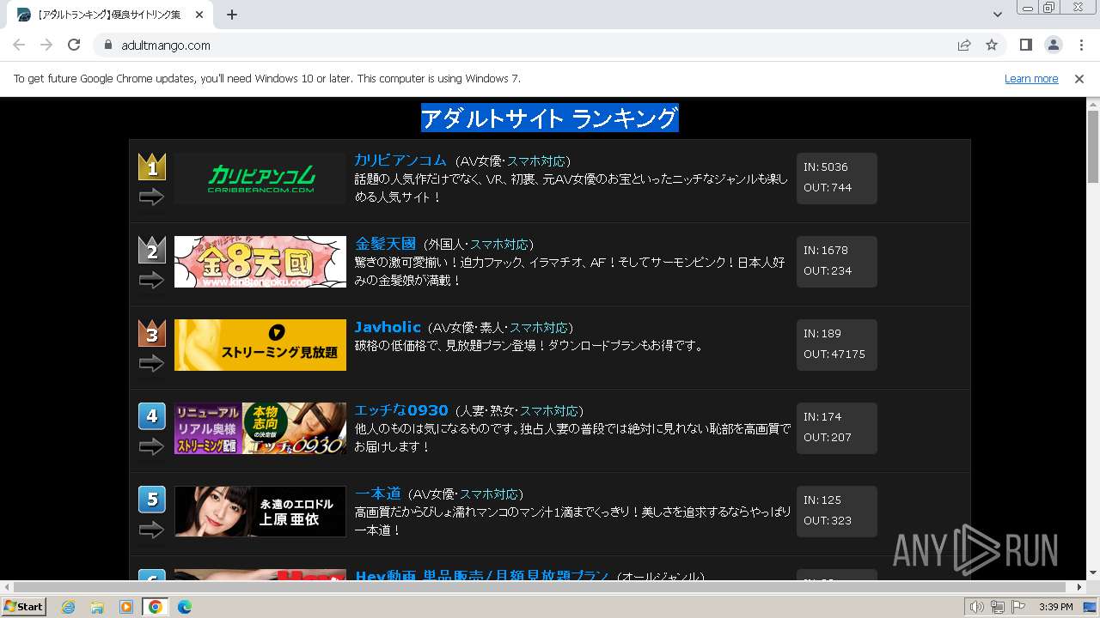
Task: Open Microsoft Edge from the taskbar
Action: pos(184,607)
